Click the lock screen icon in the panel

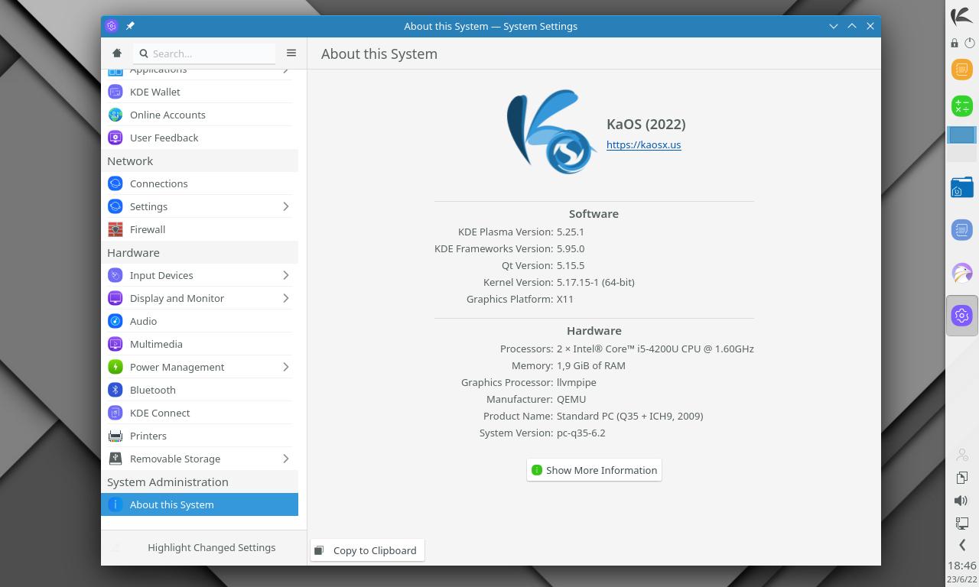955,44
